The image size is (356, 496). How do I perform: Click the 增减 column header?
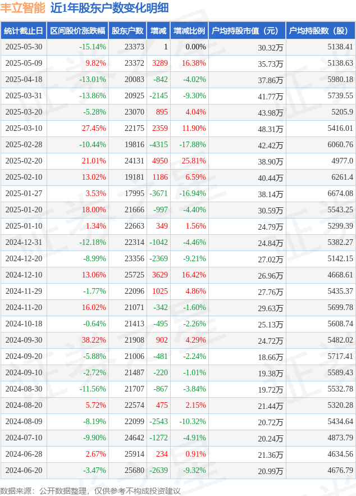[x=158, y=31]
